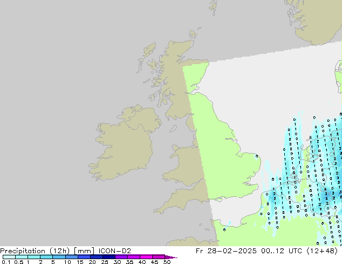The height and width of the screenshot is (264, 342).
Task: Select the 1–2 mm legend swatch
Action: click(34, 257)
